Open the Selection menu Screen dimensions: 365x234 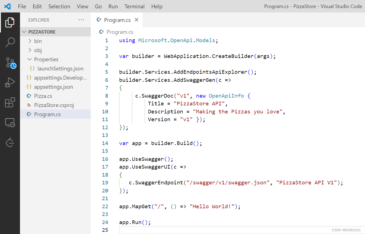[59, 6]
